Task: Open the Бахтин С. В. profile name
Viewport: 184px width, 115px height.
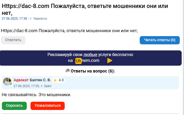Action: pyautogui.click(x=40, y=80)
